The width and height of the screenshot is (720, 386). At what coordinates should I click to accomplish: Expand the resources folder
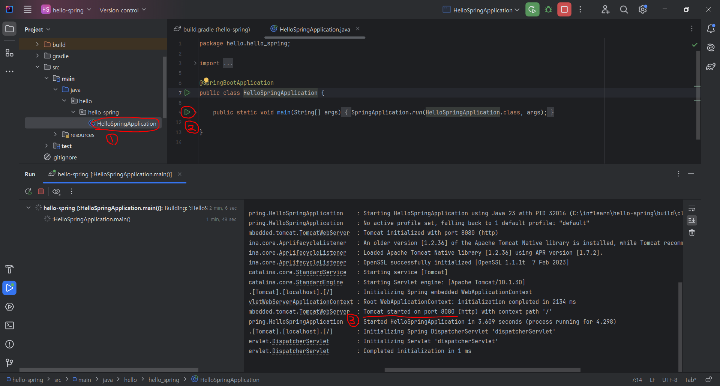[55, 134]
